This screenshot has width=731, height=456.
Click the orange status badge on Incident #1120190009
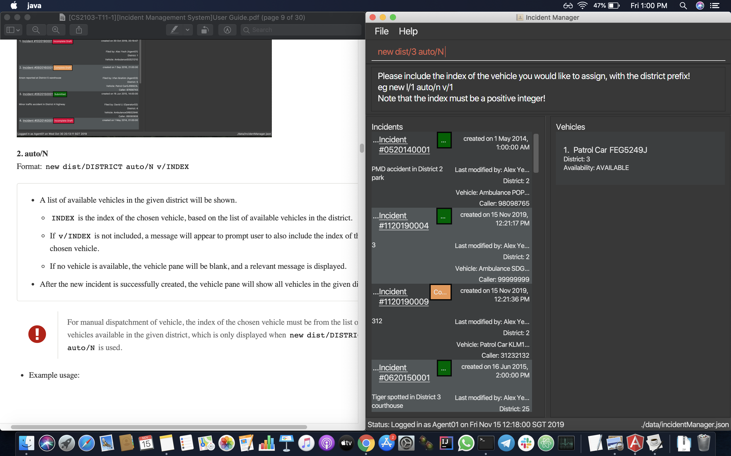[x=441, y=292]
